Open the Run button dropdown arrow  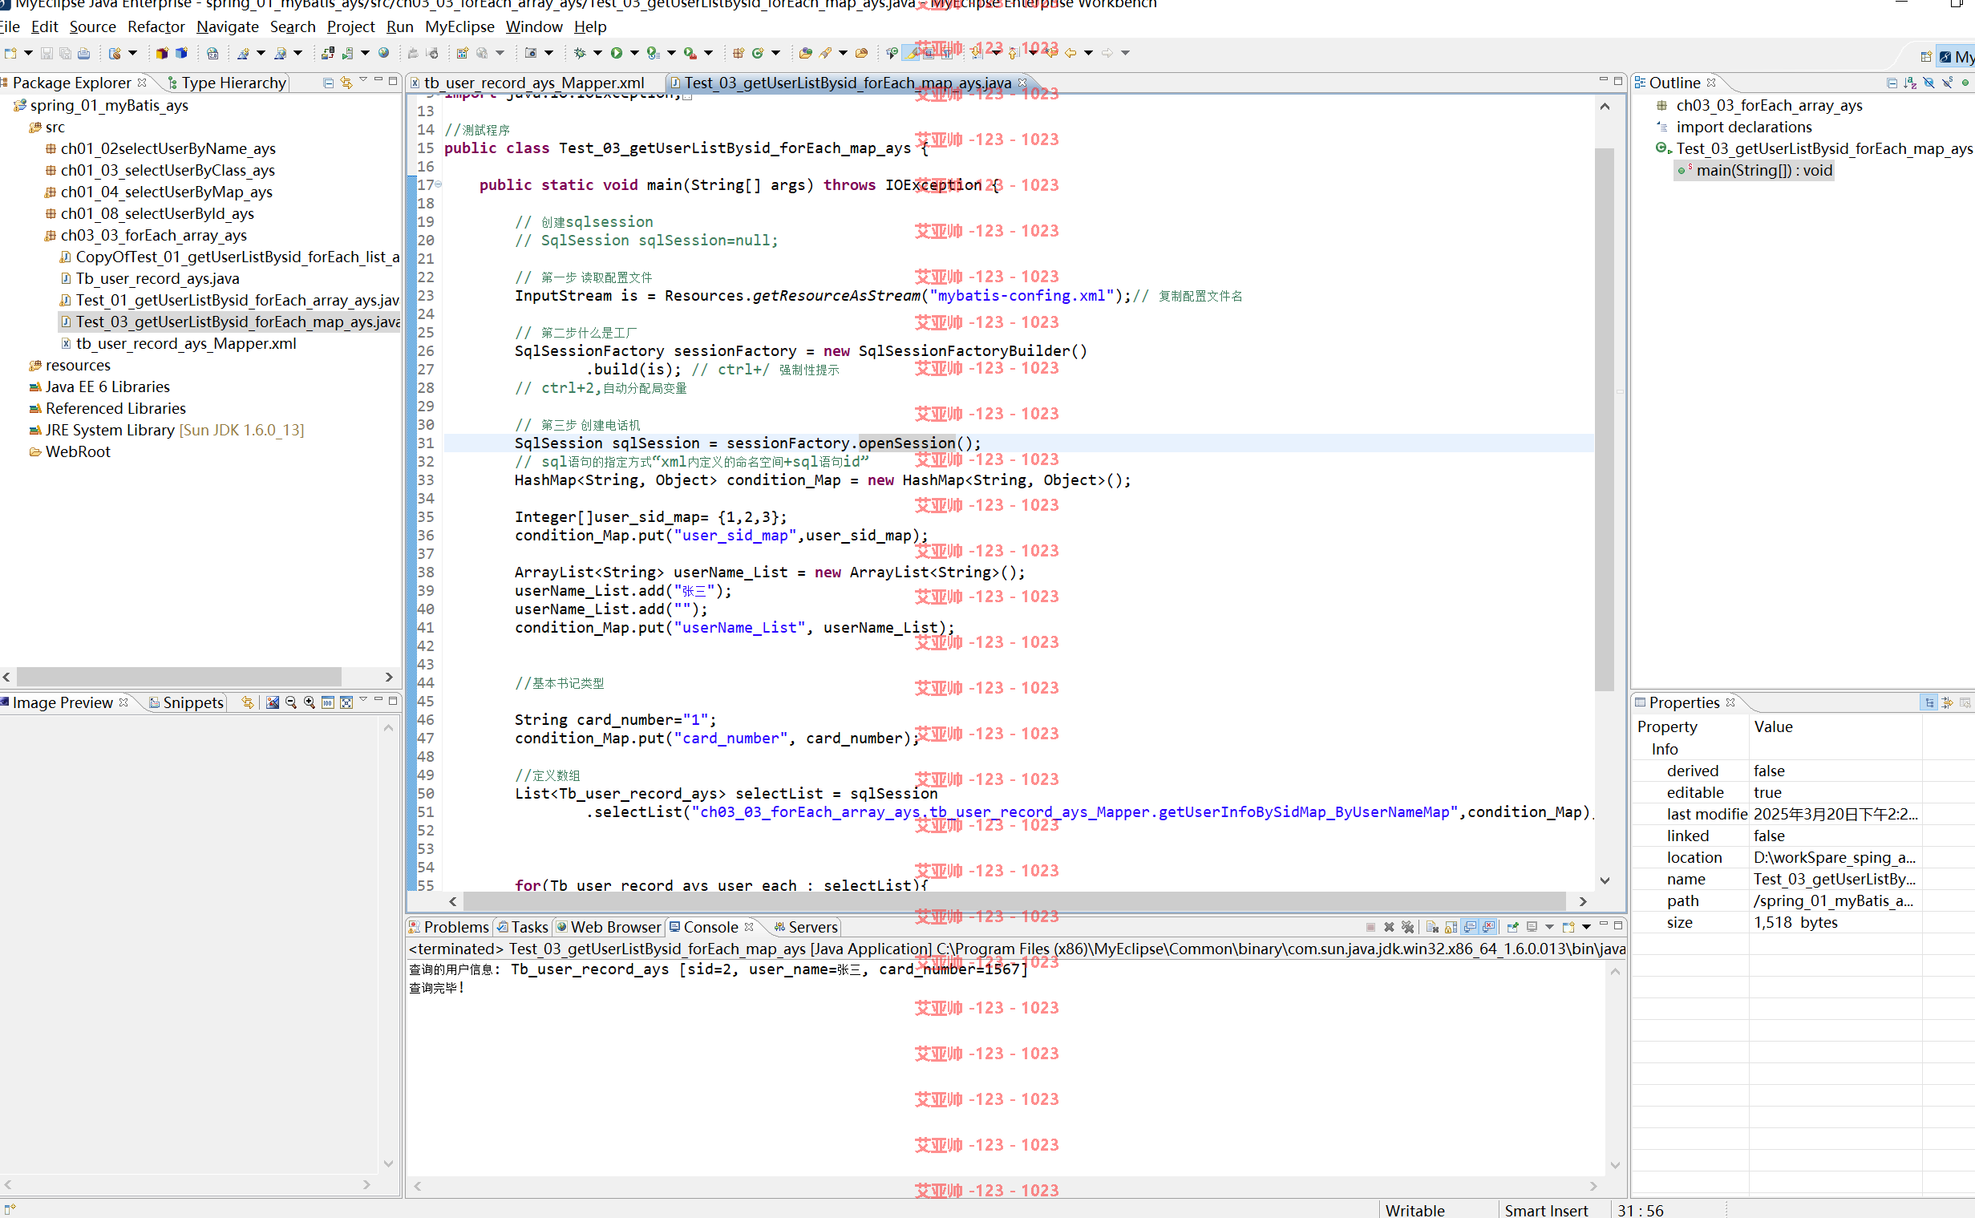click(635, 53)
